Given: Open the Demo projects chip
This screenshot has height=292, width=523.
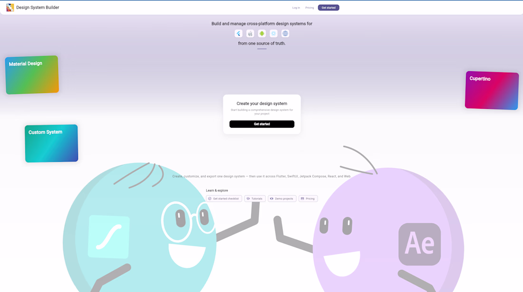Looking at the screenshot, I should click(x=282, y=199).
